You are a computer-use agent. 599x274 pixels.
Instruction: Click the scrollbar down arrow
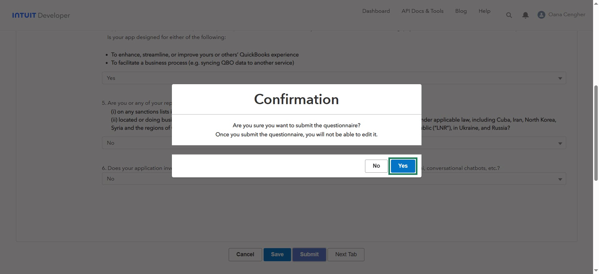pos(596,271)
